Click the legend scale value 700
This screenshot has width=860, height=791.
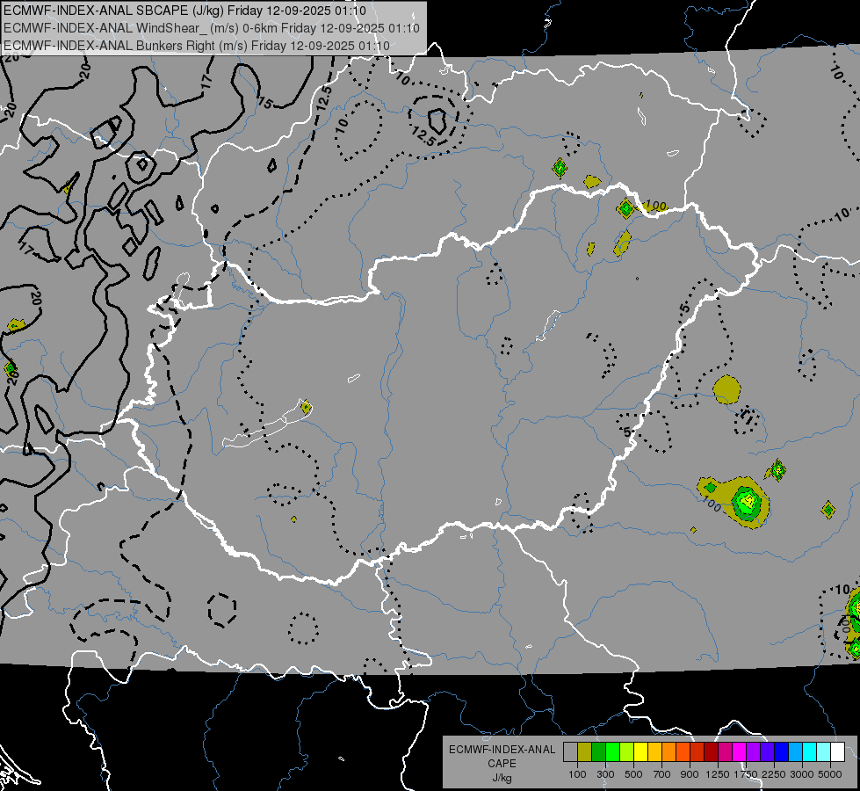[x=662, y=774]
